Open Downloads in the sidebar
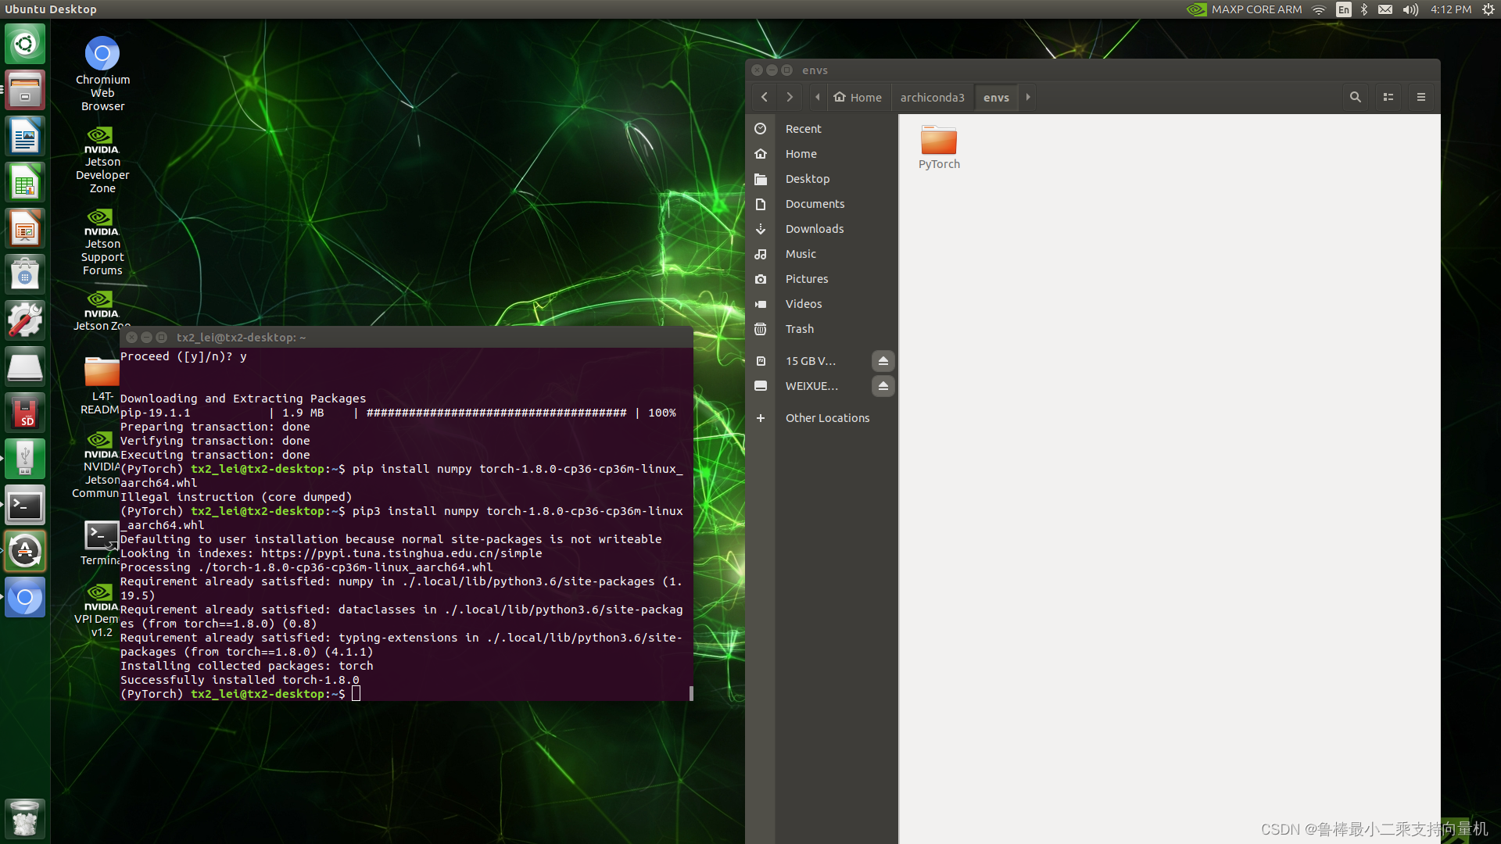The image size is (1501, 844). click(x=814, y=229)
